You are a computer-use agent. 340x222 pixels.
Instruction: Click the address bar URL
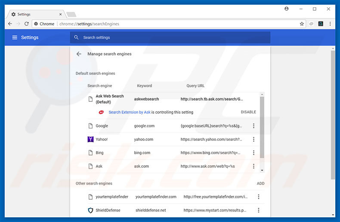89,24
